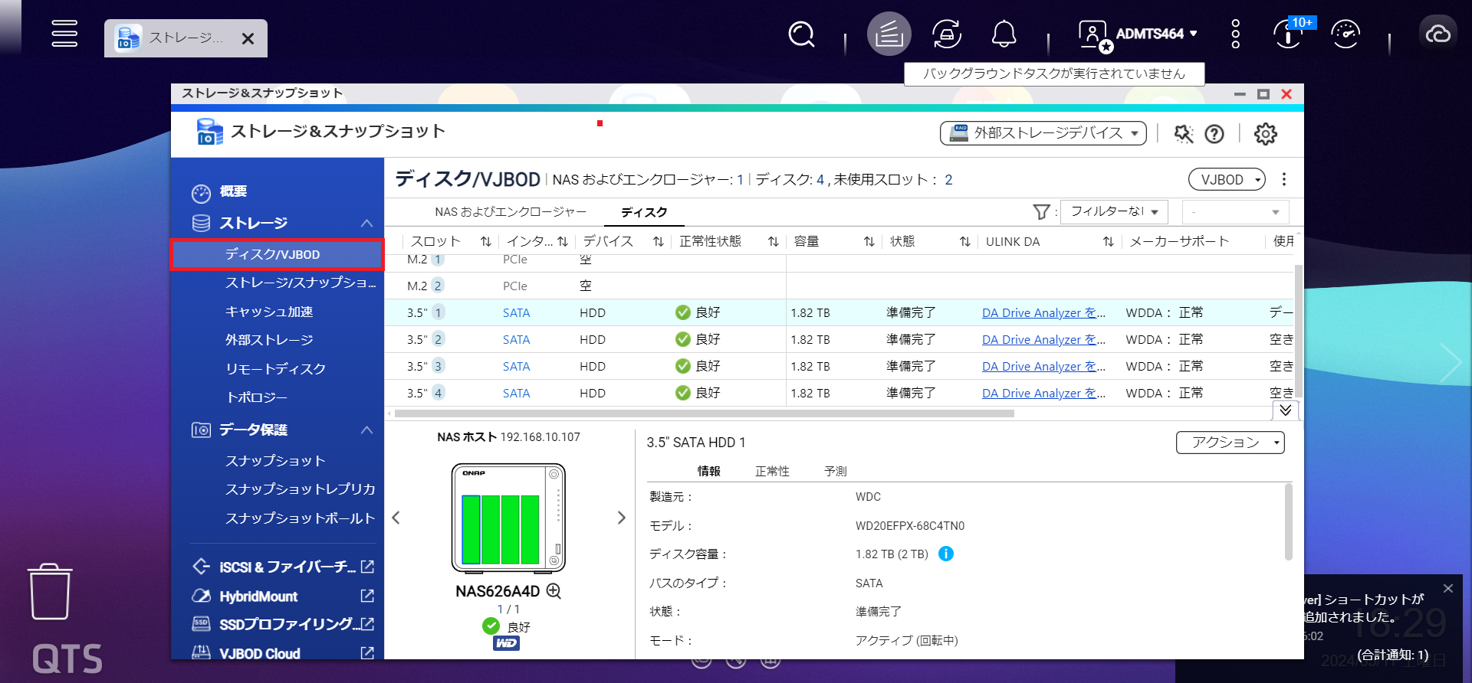
Task: Click the filter funnel icon
Action: [1041, 212]
